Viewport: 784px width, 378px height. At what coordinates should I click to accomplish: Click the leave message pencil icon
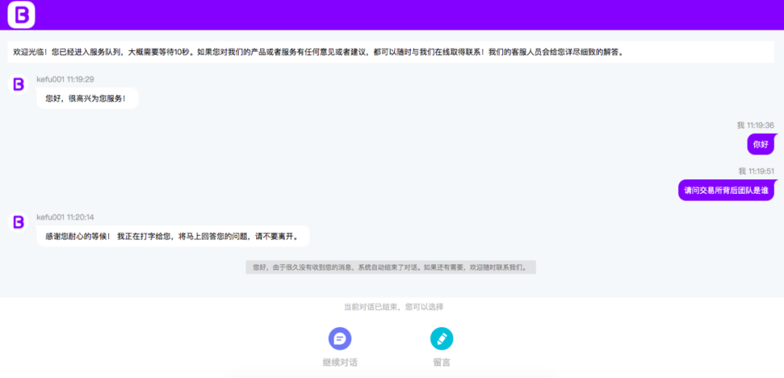441,339
